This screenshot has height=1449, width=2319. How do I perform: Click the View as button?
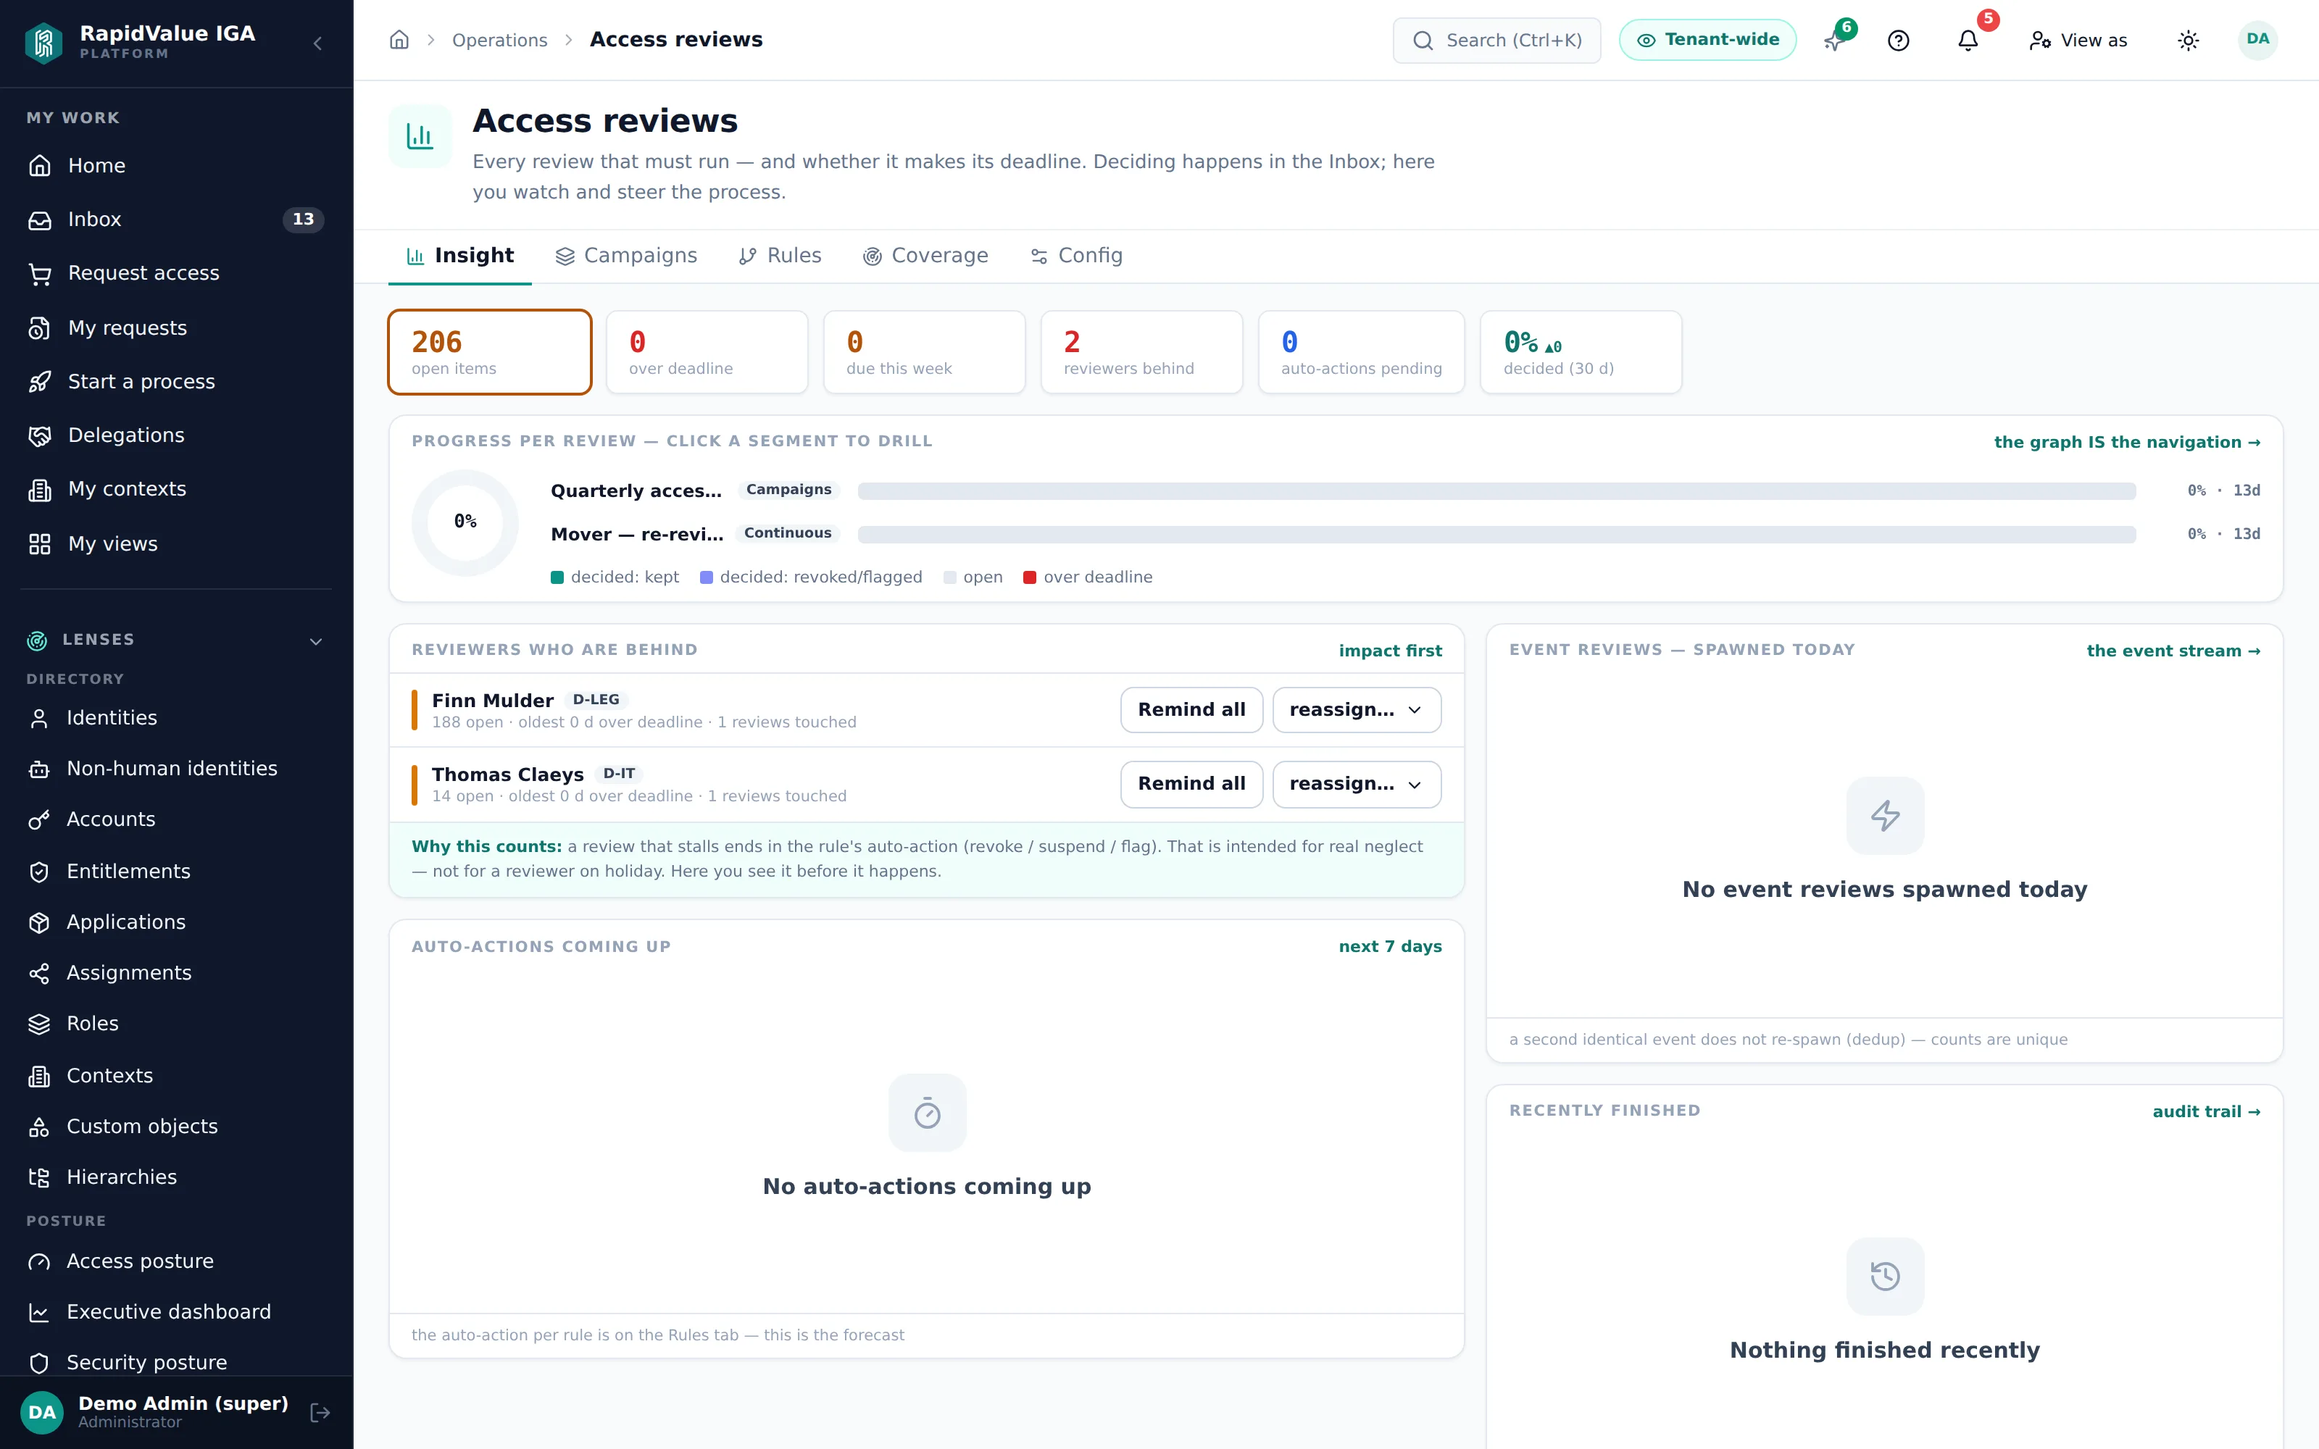click(x=2078, y=41)
